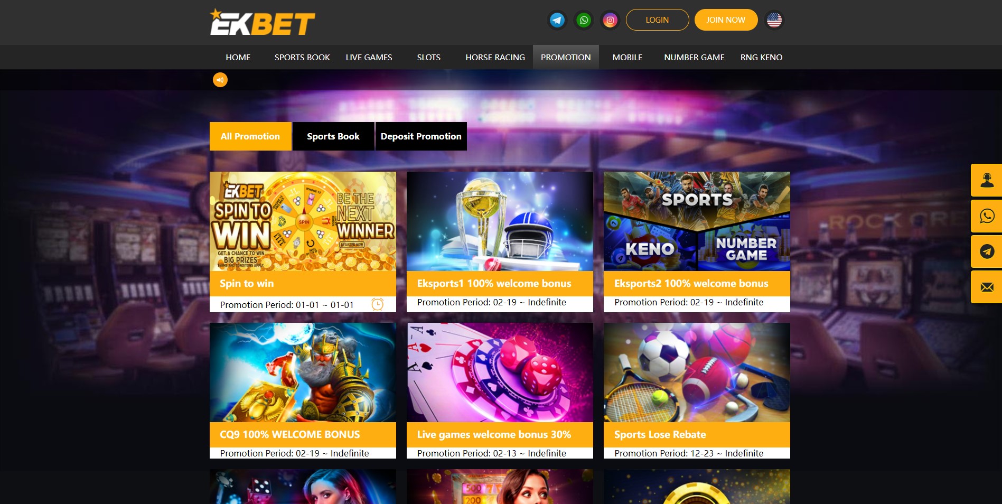Open the Sports Lose Rebate promotion
Screen dimensions: 1002x504
point(697,390)
